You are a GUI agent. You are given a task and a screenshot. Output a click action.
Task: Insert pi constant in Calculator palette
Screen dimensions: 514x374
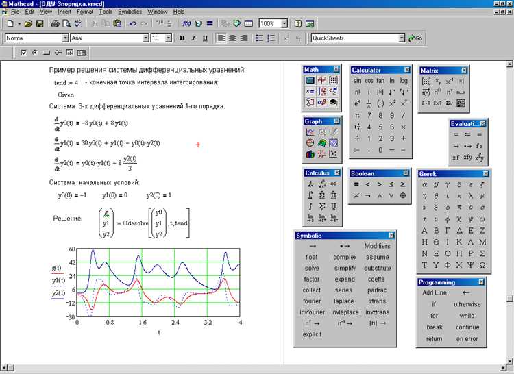point(357,115)
